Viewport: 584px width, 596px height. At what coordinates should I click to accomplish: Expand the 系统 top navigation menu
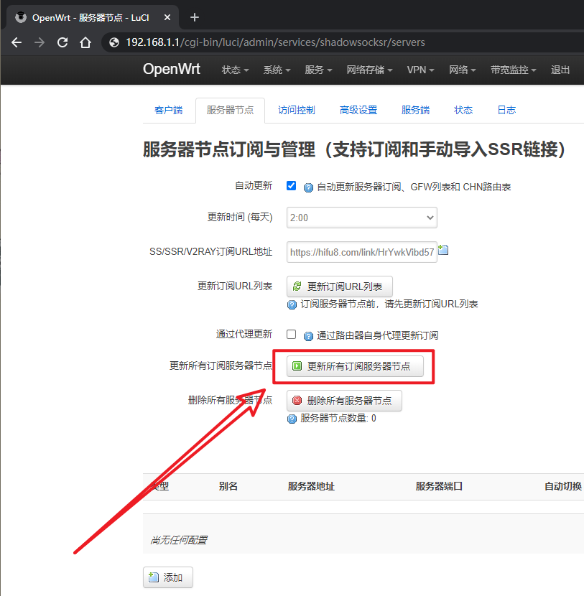[x=277, y=70]
